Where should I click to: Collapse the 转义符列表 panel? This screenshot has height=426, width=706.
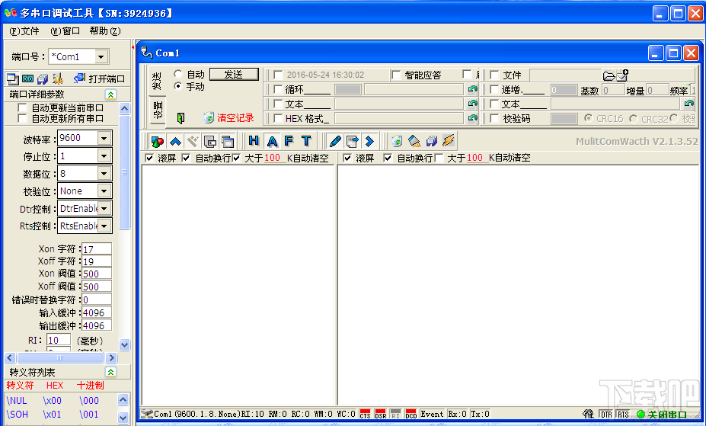pyautogui.click(x=110, y=372)
